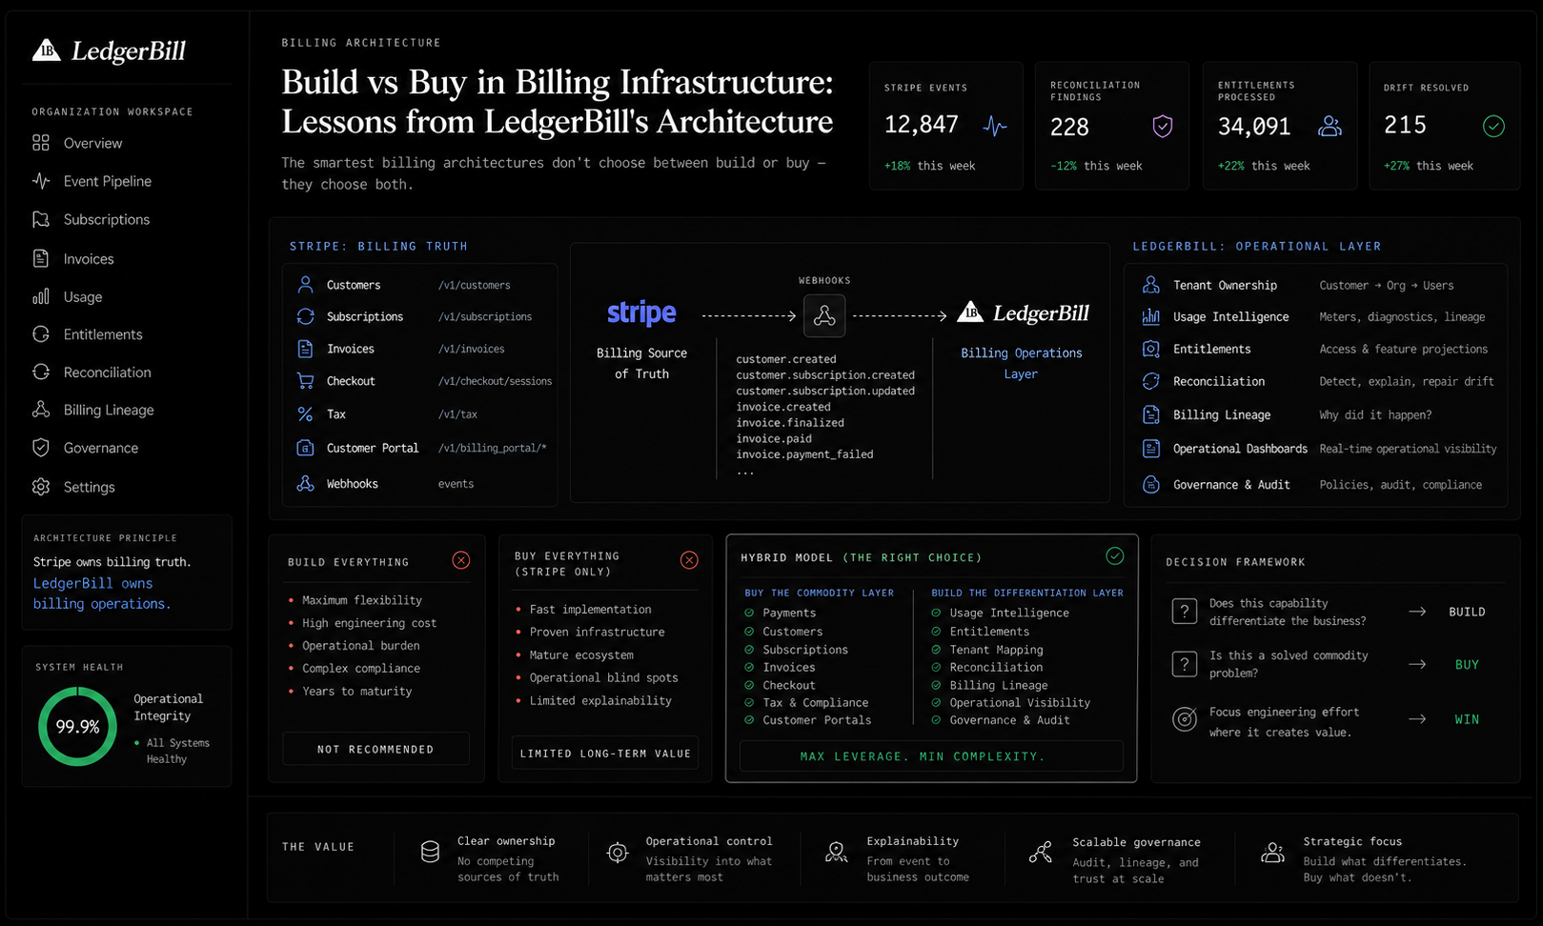Click the Scalable governance icon

tap(1040, 853)
